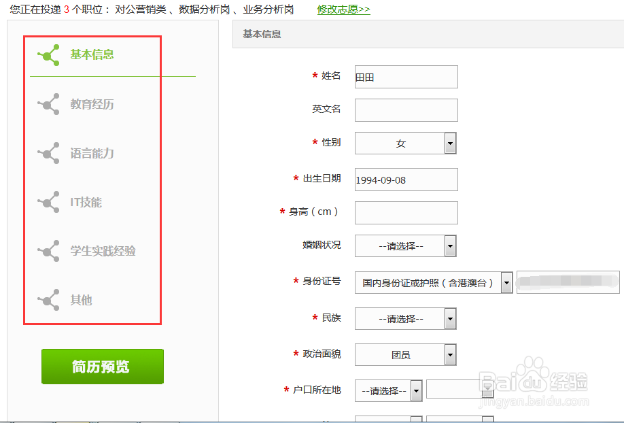Expand the 民族 dropdown

pos(406,319)
